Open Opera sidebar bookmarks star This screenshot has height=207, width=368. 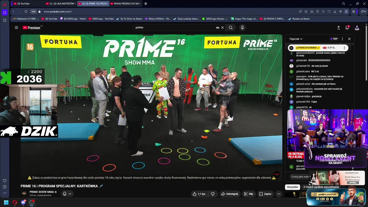[x=5, y=20]
